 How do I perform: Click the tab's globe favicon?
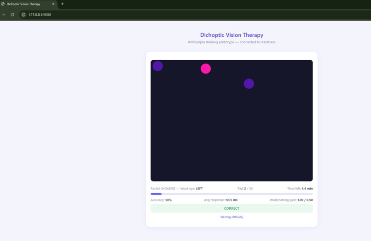(3, 4)
